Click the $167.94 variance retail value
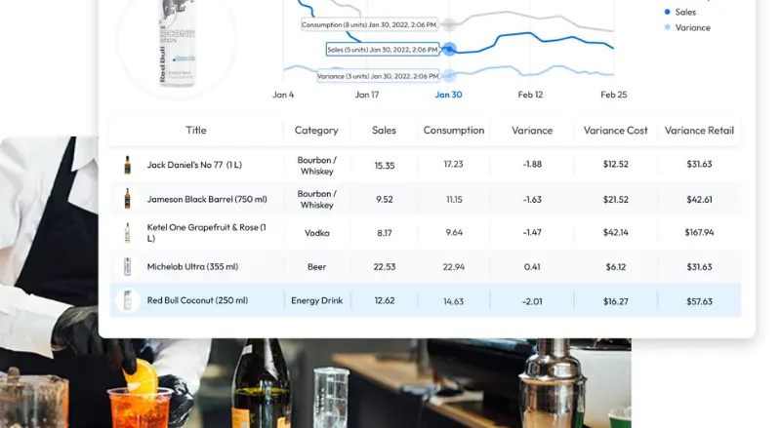781x428 pixels. pyautogui.click(x=699, y=232)
